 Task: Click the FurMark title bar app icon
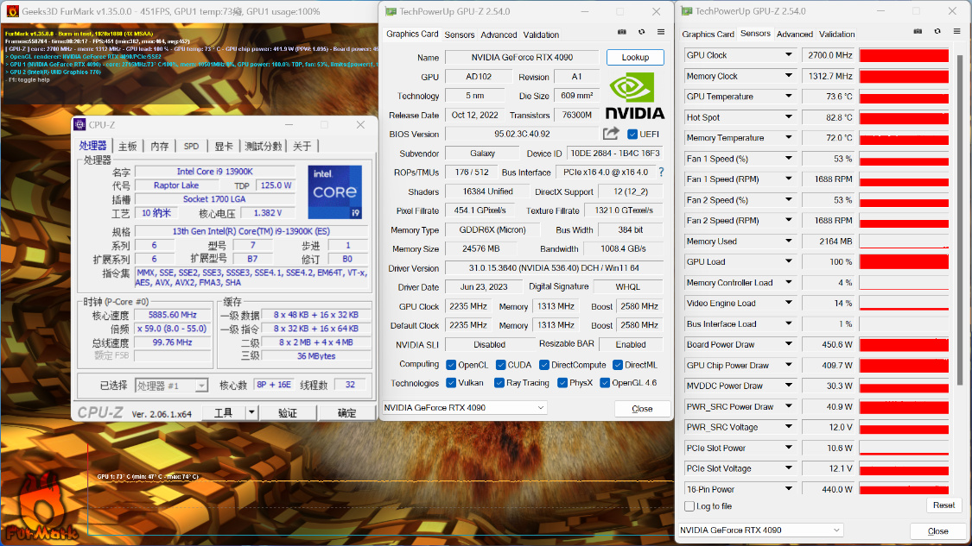point(12,11)
